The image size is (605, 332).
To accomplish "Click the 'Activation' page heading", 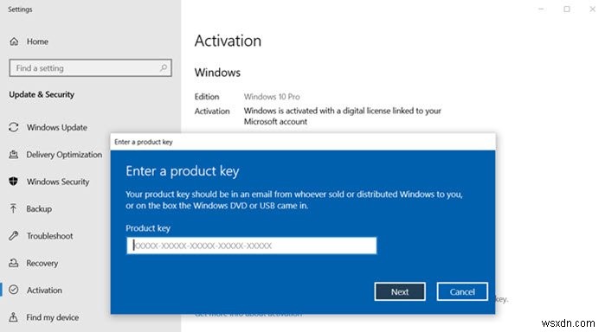I will [x=228, y=41].
